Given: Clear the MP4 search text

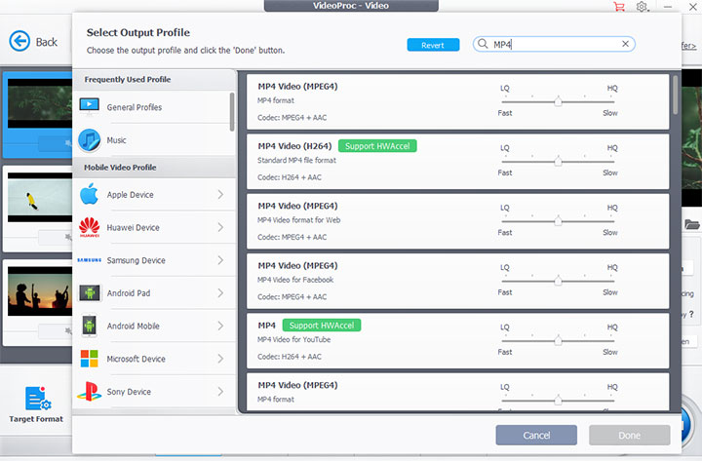Looking at the screenshot, I should [625, 44].
